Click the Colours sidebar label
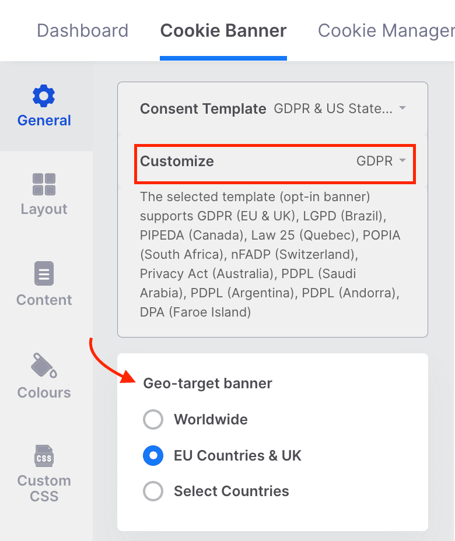455x541 pixels. [44, 393]
